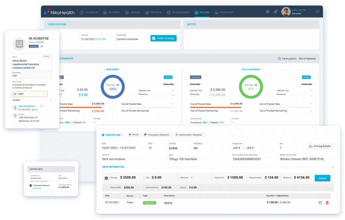Open the chat messages icon
The image size is (345, 220).
267,12
